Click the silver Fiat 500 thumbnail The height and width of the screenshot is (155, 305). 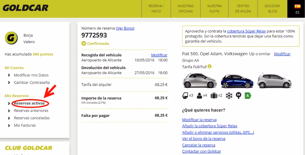pyautogui.click(x=199, y=80)
